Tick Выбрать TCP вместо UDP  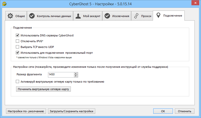[x=18, y=47]
